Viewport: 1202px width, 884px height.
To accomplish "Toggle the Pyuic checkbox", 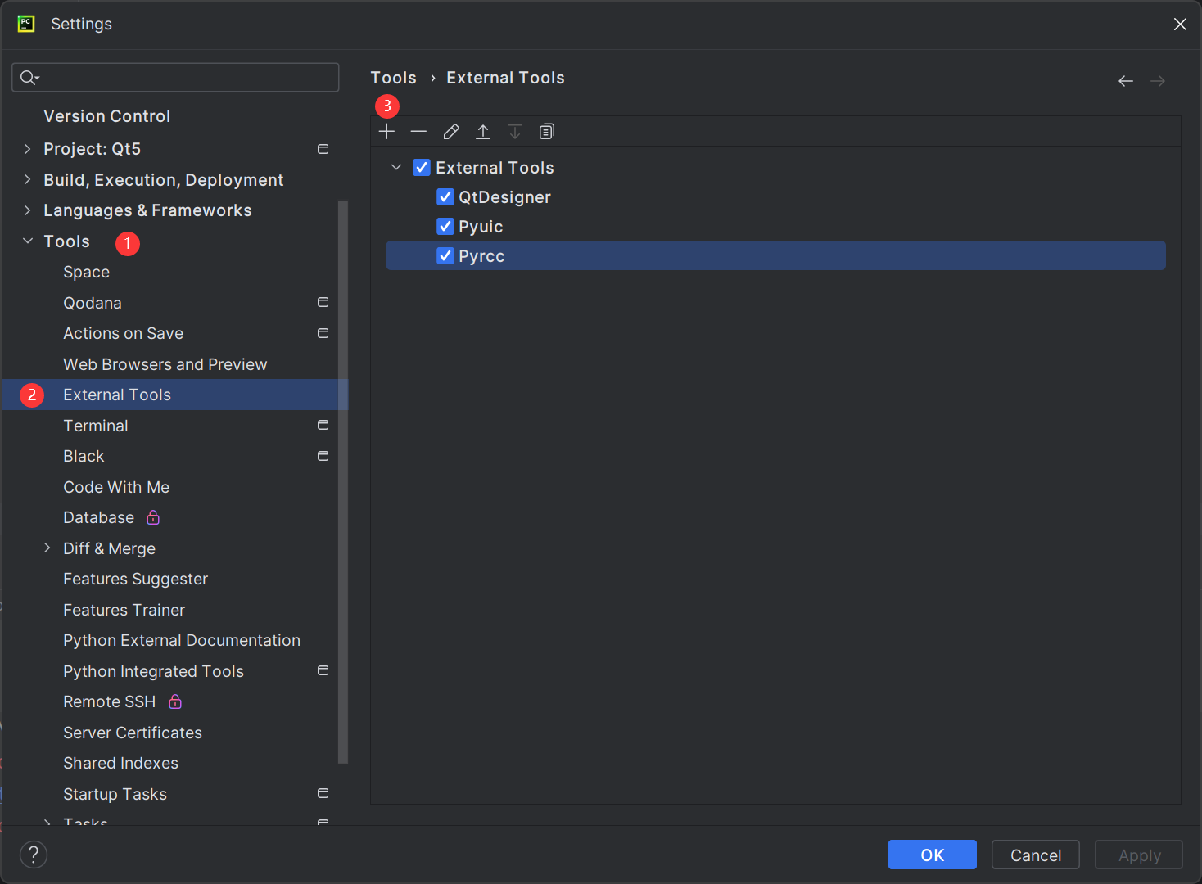I will click(x=445, y=227).
